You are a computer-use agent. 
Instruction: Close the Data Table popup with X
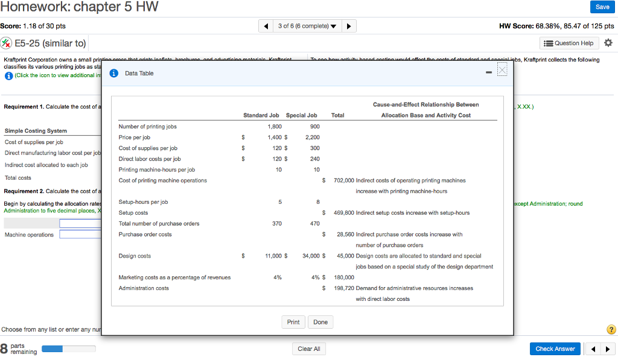(503, 71)
